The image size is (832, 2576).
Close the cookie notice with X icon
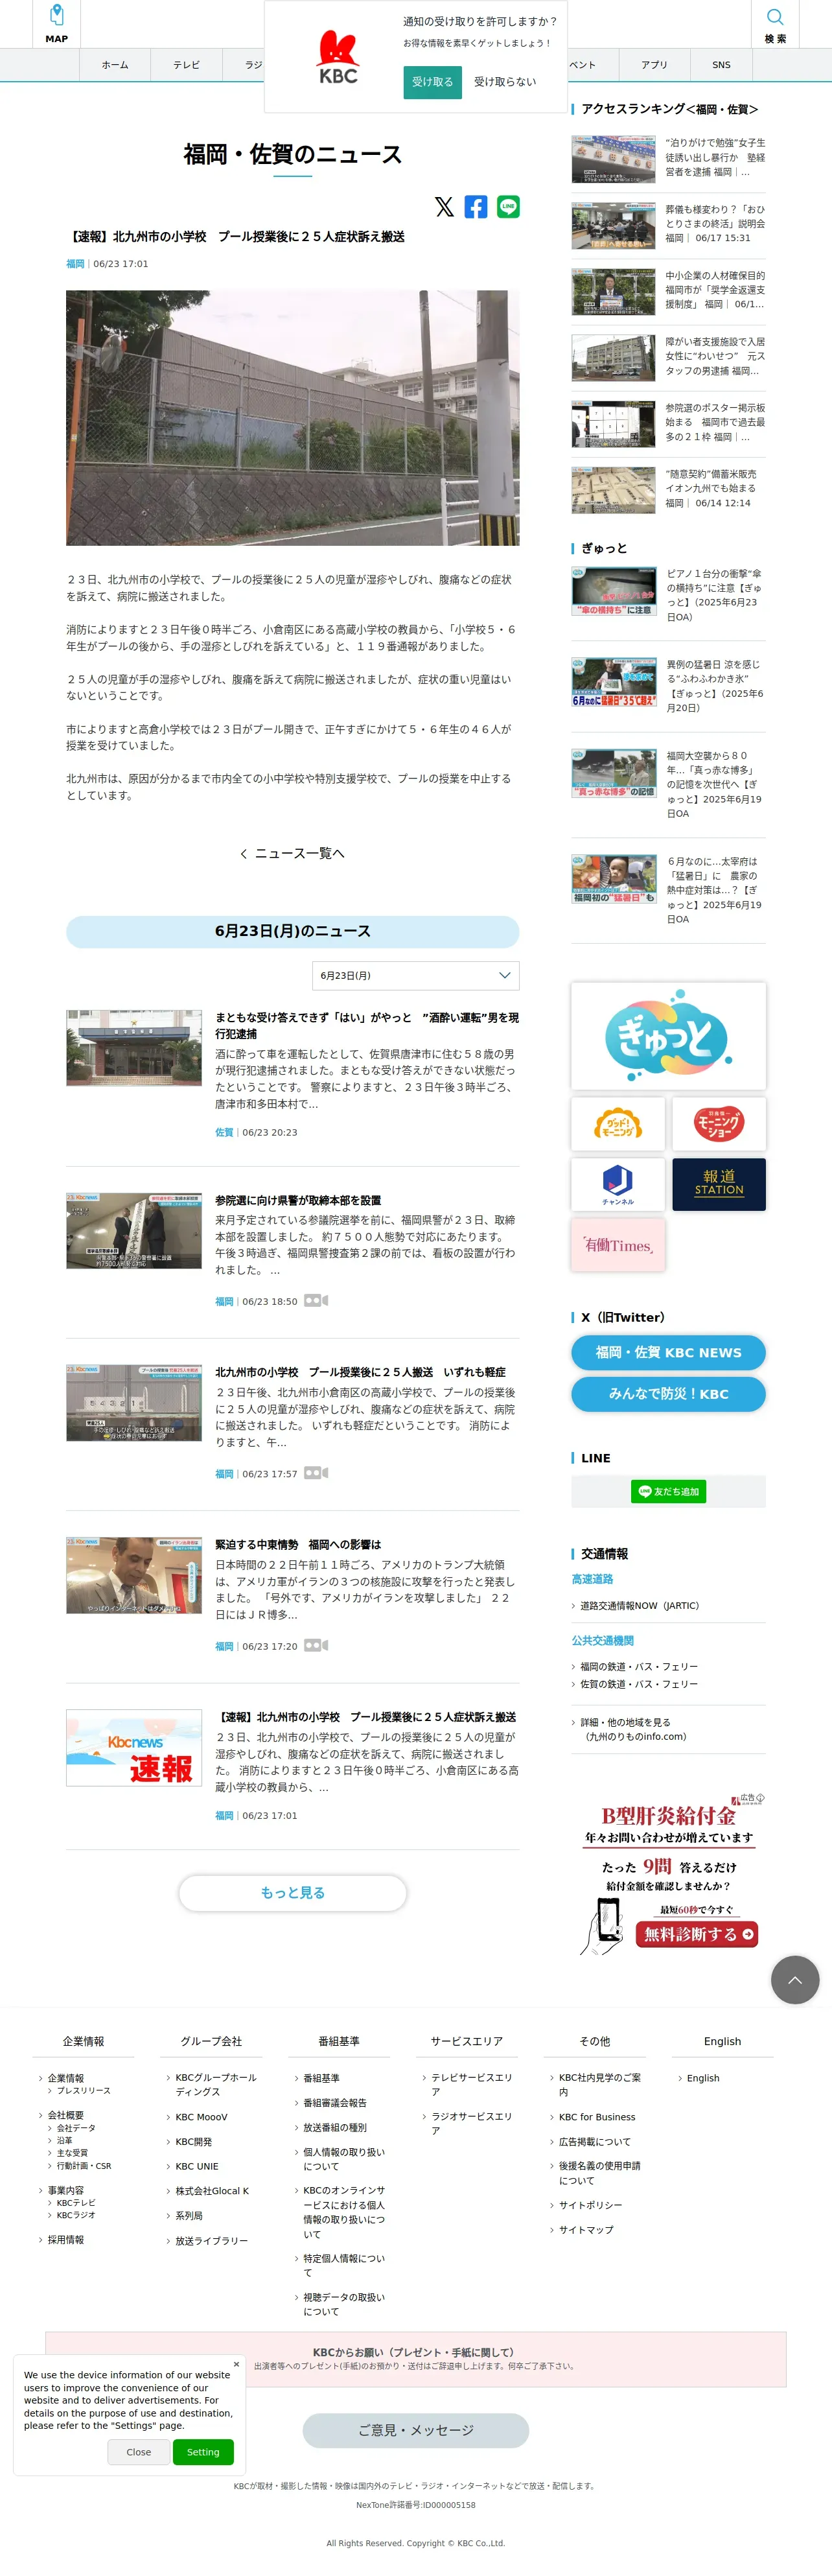coord(236,2365)
